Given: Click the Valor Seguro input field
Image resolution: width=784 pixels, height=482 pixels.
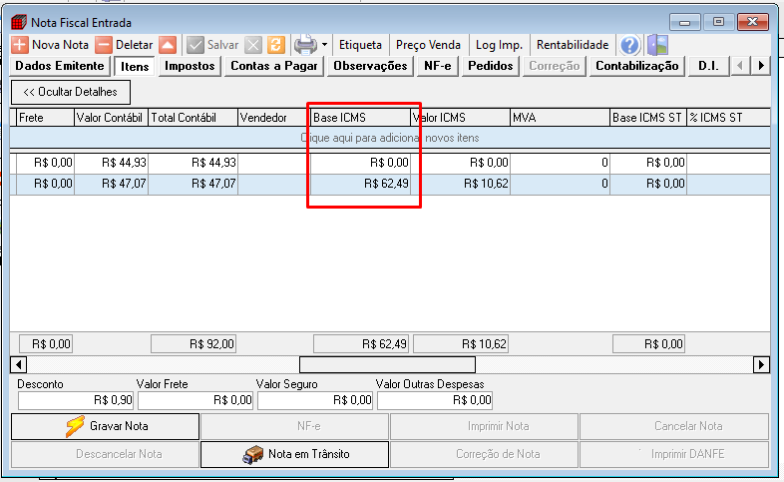Looking at the screenshot, I should coord(315,400).
